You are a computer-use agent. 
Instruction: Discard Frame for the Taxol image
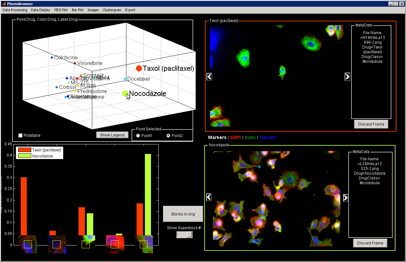pos(371,124)
